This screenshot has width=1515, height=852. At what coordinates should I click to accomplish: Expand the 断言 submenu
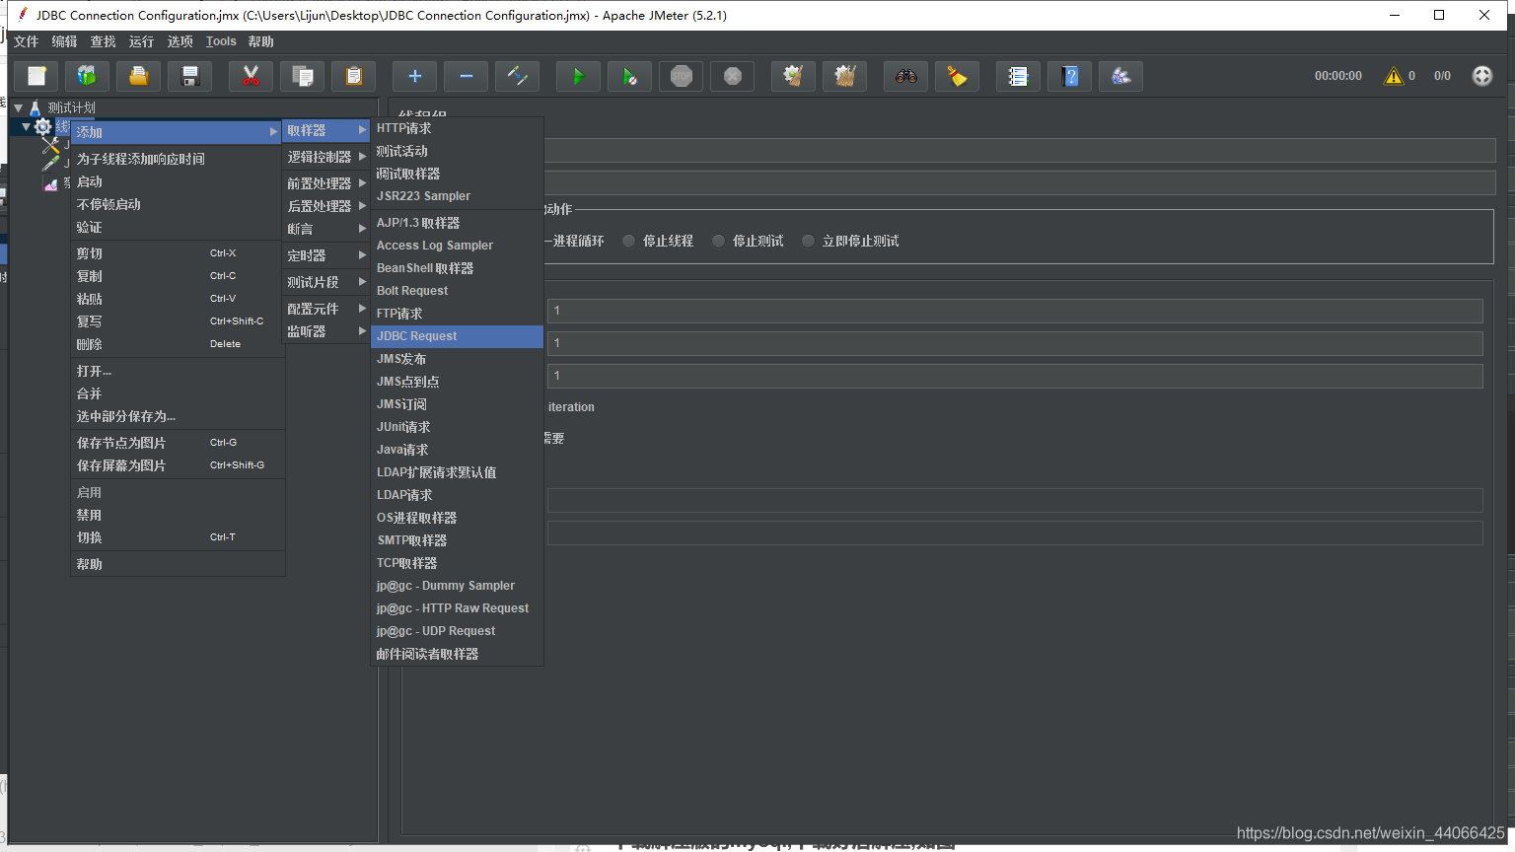click(326, 229)
